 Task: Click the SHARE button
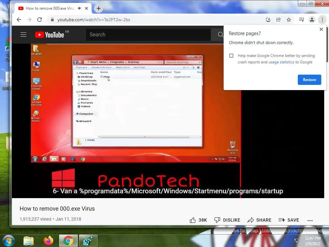coord(259,220)
